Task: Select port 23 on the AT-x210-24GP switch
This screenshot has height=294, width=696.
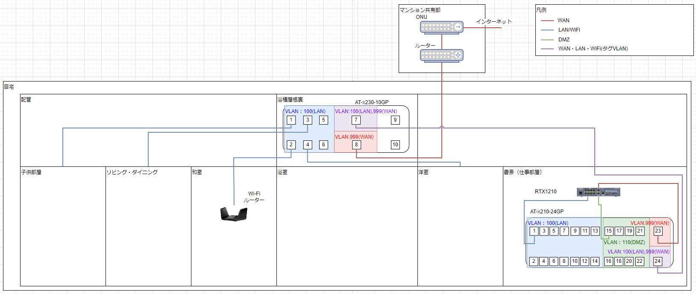Action: [658, 231]
